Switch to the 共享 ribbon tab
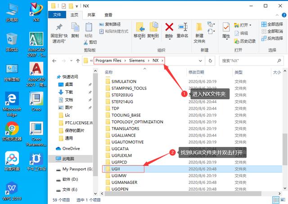The height and width of the screenshot is (204, 288). click(x=91, y=15)
